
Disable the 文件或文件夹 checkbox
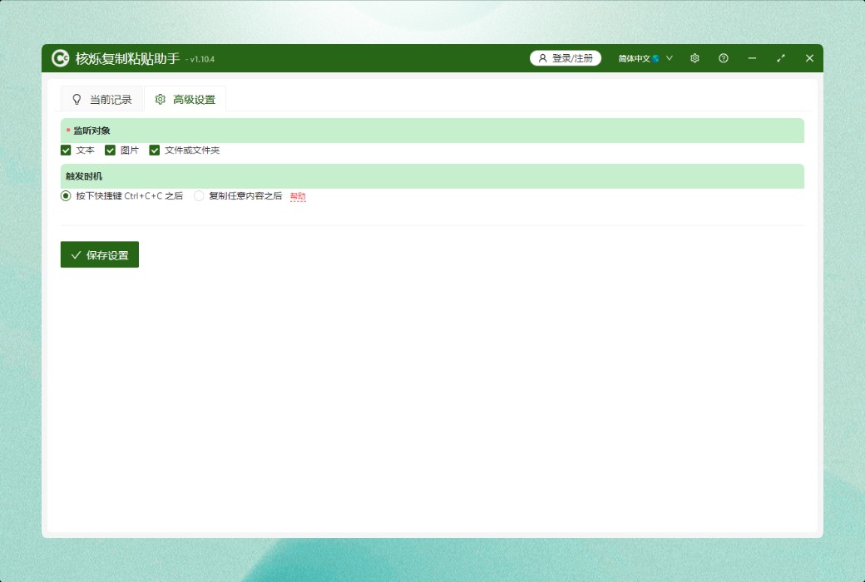point(154,150)
